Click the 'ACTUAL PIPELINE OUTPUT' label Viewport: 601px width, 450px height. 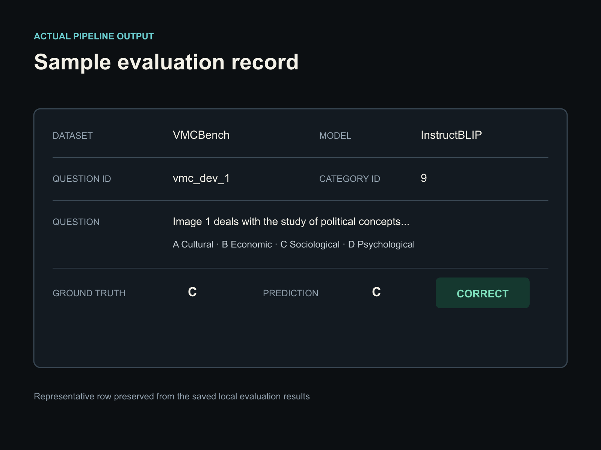[x=94, y=36]
